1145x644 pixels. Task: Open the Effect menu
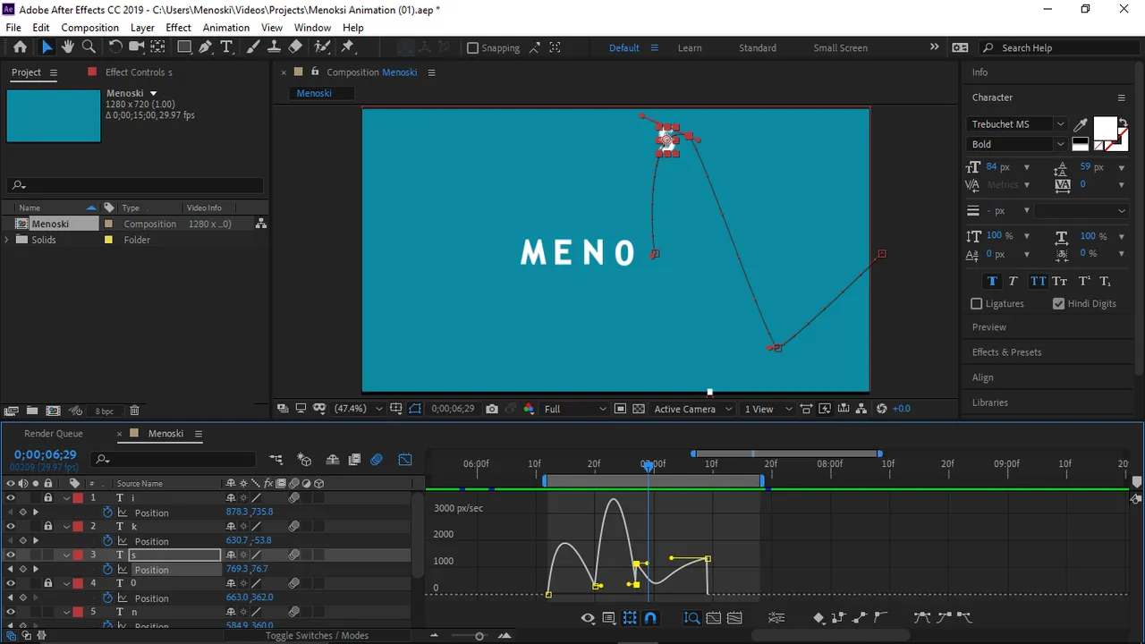click(x=178, y=28)
